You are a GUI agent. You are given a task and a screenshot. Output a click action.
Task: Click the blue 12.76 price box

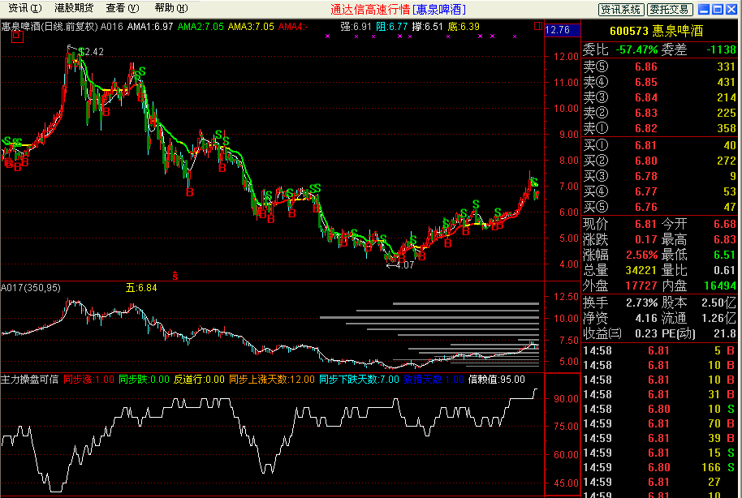(x=562, y=30)
